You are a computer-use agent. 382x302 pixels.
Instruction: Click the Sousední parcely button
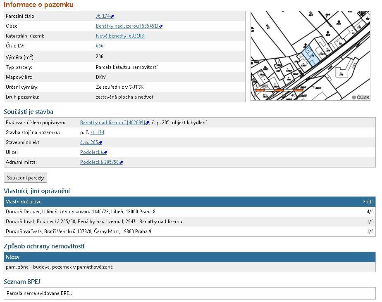[x=25, y=178]
